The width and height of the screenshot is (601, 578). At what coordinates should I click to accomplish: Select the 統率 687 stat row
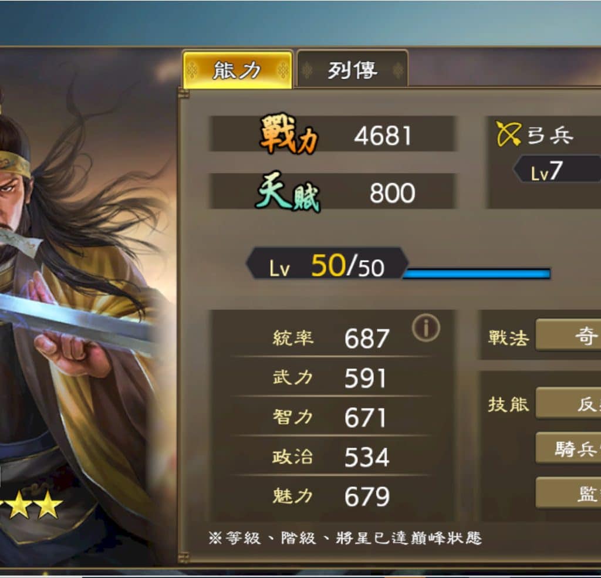tap(330, 337)
